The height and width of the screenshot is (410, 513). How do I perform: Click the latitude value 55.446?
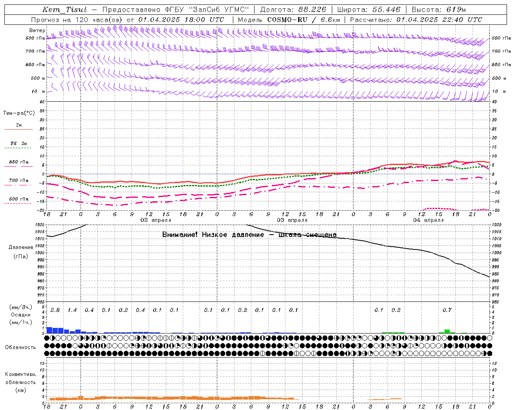[386, 10]
